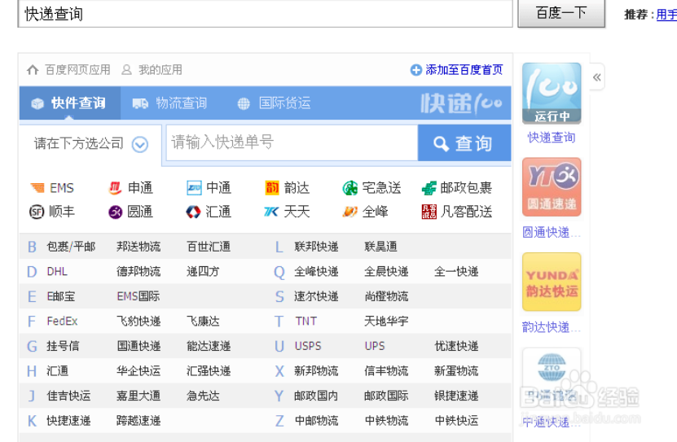Open the 请在下方选公司 company dropdown

click(x=90, y=144)
